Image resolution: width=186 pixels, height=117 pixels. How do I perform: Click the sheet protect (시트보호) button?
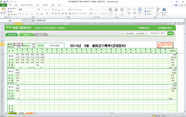tap(130, 33)
